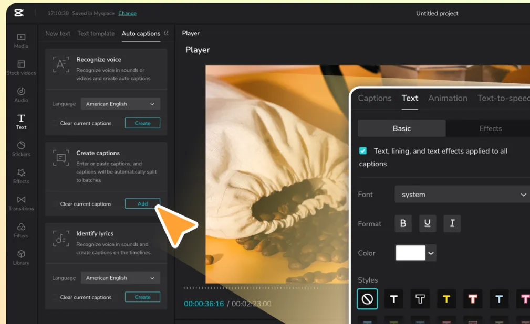Open the Stickers panel
This screenshot has width=530, height=324.
pyautogui.click(x=21, y=149)
